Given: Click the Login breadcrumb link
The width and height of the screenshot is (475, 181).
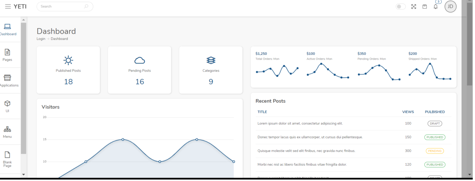Looking at the screenshot, I should coord(41,39).
